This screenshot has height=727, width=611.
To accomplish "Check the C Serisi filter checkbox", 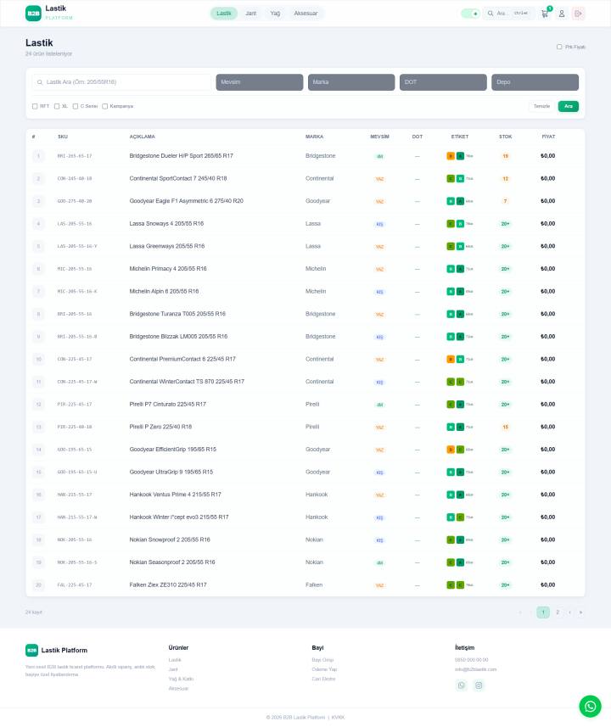I will click(76, 106).
